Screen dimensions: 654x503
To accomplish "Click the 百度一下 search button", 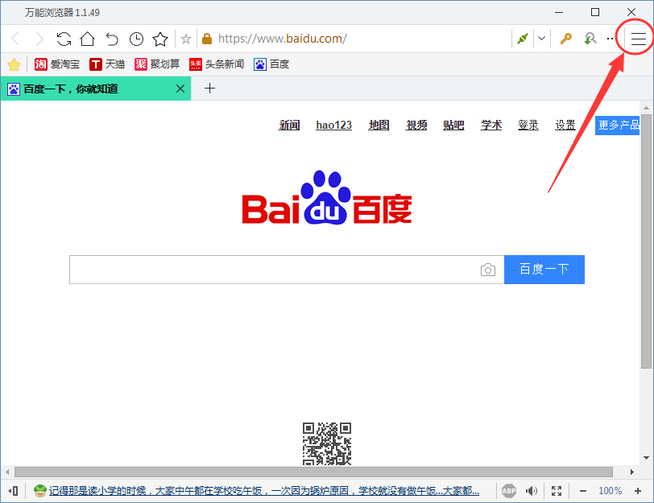I will point(544,270).
